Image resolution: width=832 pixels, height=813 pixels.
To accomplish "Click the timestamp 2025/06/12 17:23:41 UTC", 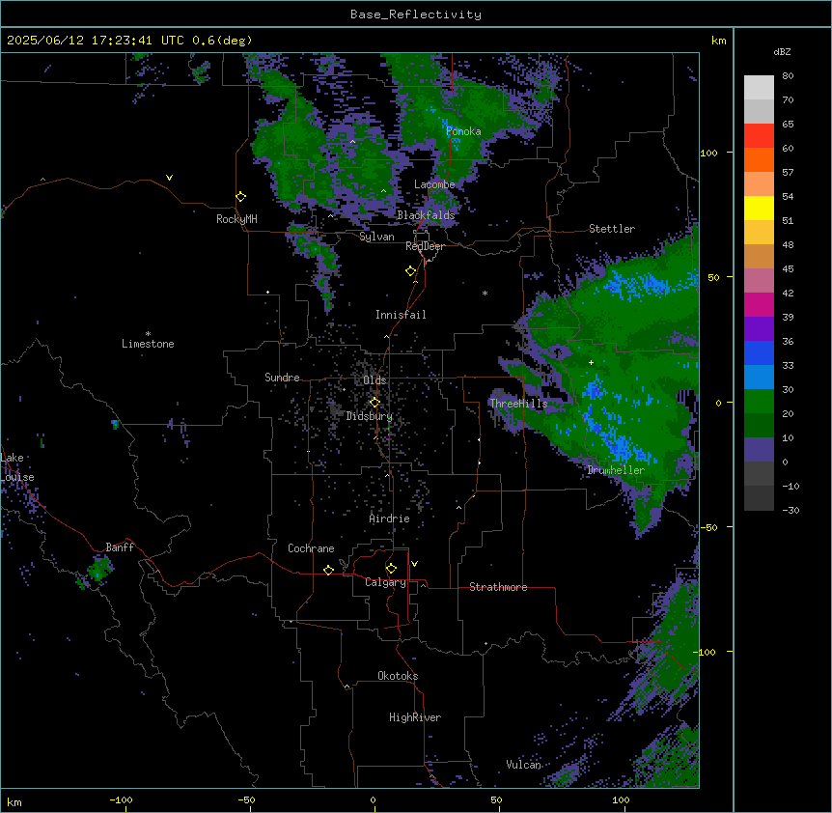I will tap(96, 41).
